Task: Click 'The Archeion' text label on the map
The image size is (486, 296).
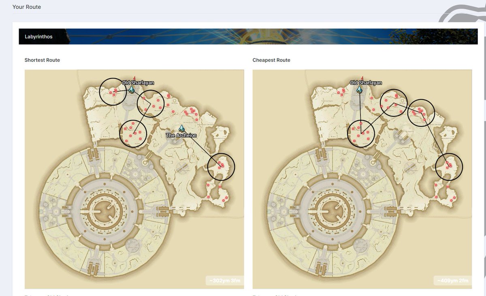Action: pyautogui.click(x=181, y=135)
